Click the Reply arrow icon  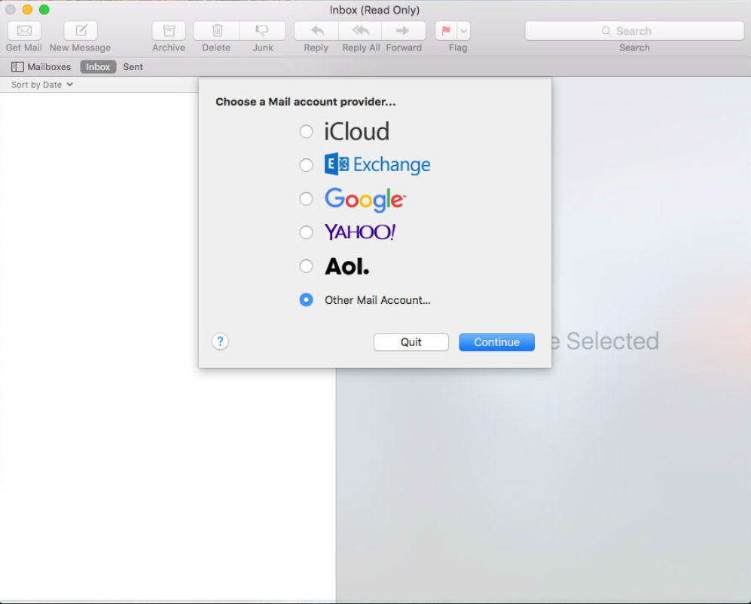pyautogui.click(x=316, y=31)
